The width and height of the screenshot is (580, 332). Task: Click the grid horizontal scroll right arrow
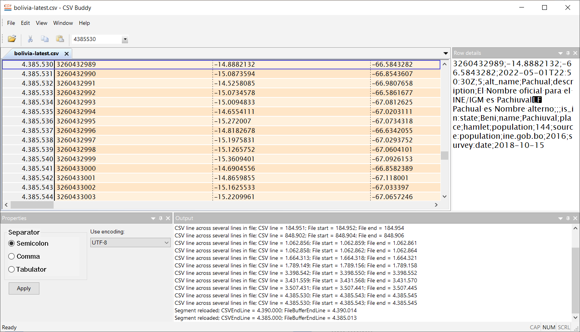pyautogui.click(x=436, y=205)
